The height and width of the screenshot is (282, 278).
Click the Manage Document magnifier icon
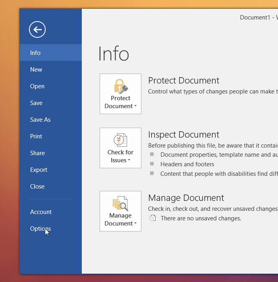point(120,203)
